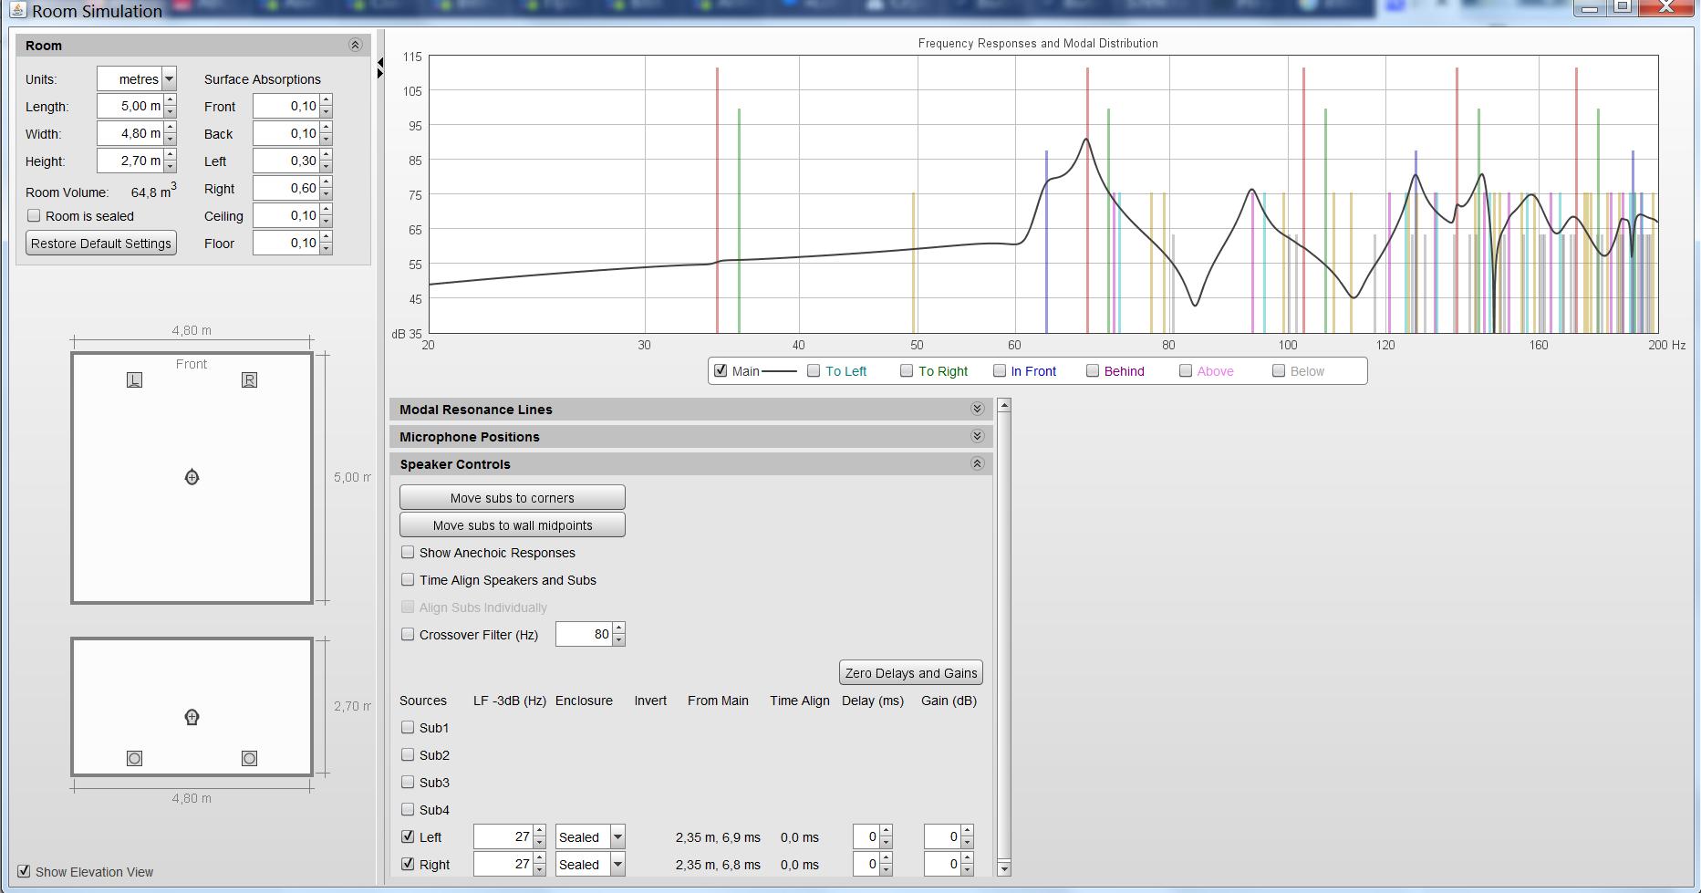Select the microphone position marker in plan view

click(192, 477)
